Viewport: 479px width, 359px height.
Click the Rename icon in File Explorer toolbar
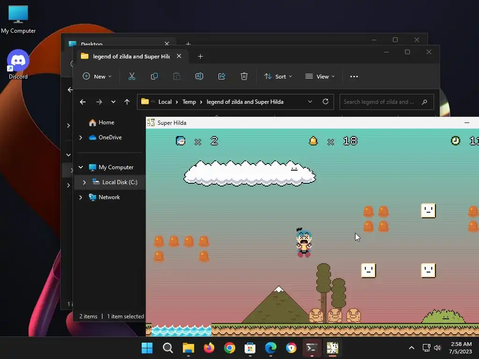coord(199,76)
